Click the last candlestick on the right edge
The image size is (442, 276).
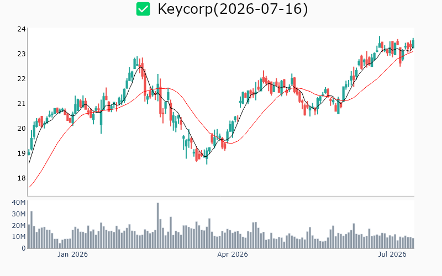[x=413, y=43]
